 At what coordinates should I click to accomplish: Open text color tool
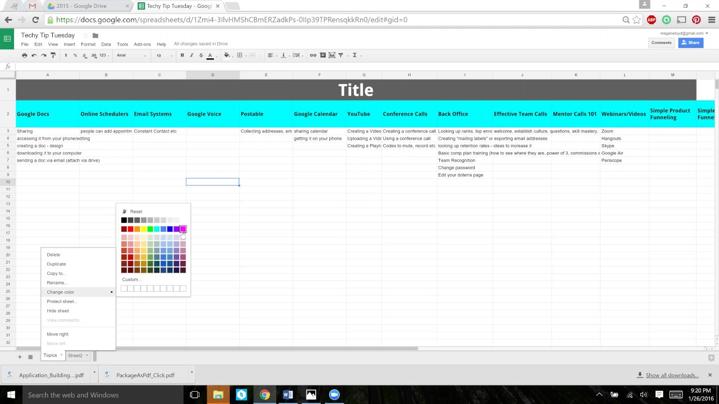[210, 55]
